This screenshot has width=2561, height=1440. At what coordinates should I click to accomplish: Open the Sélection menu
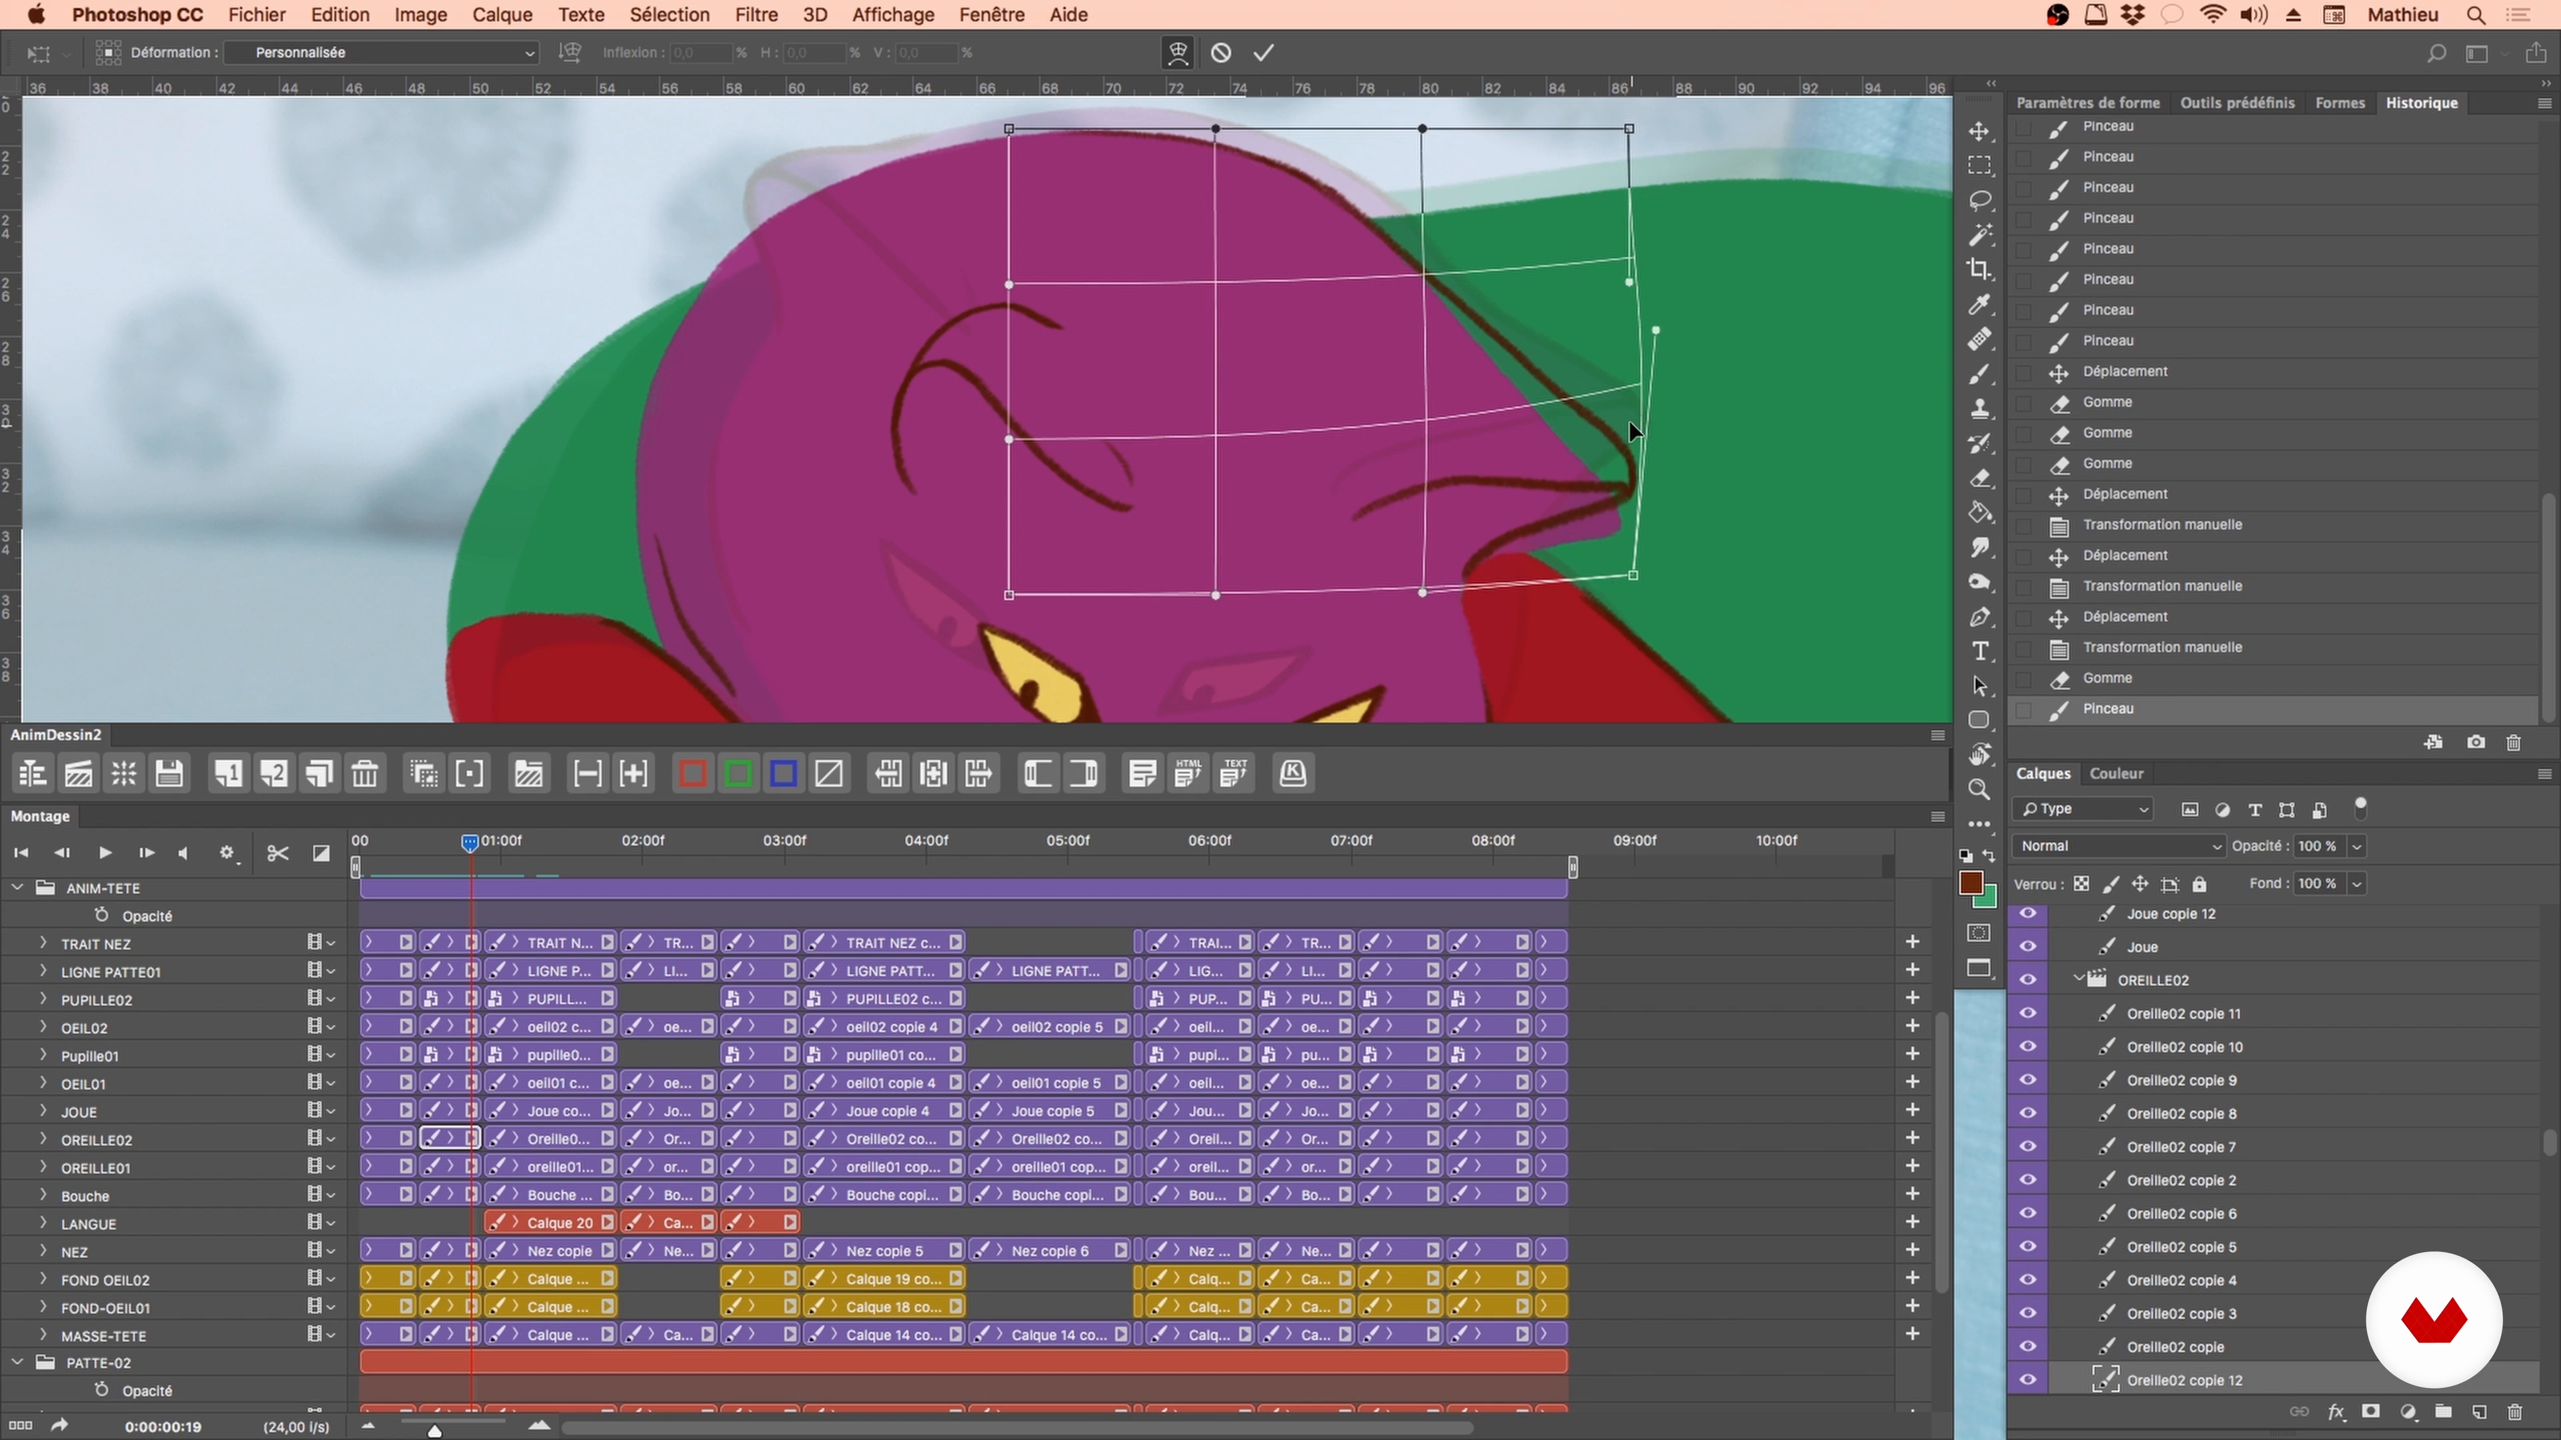(x=669, y=15)
